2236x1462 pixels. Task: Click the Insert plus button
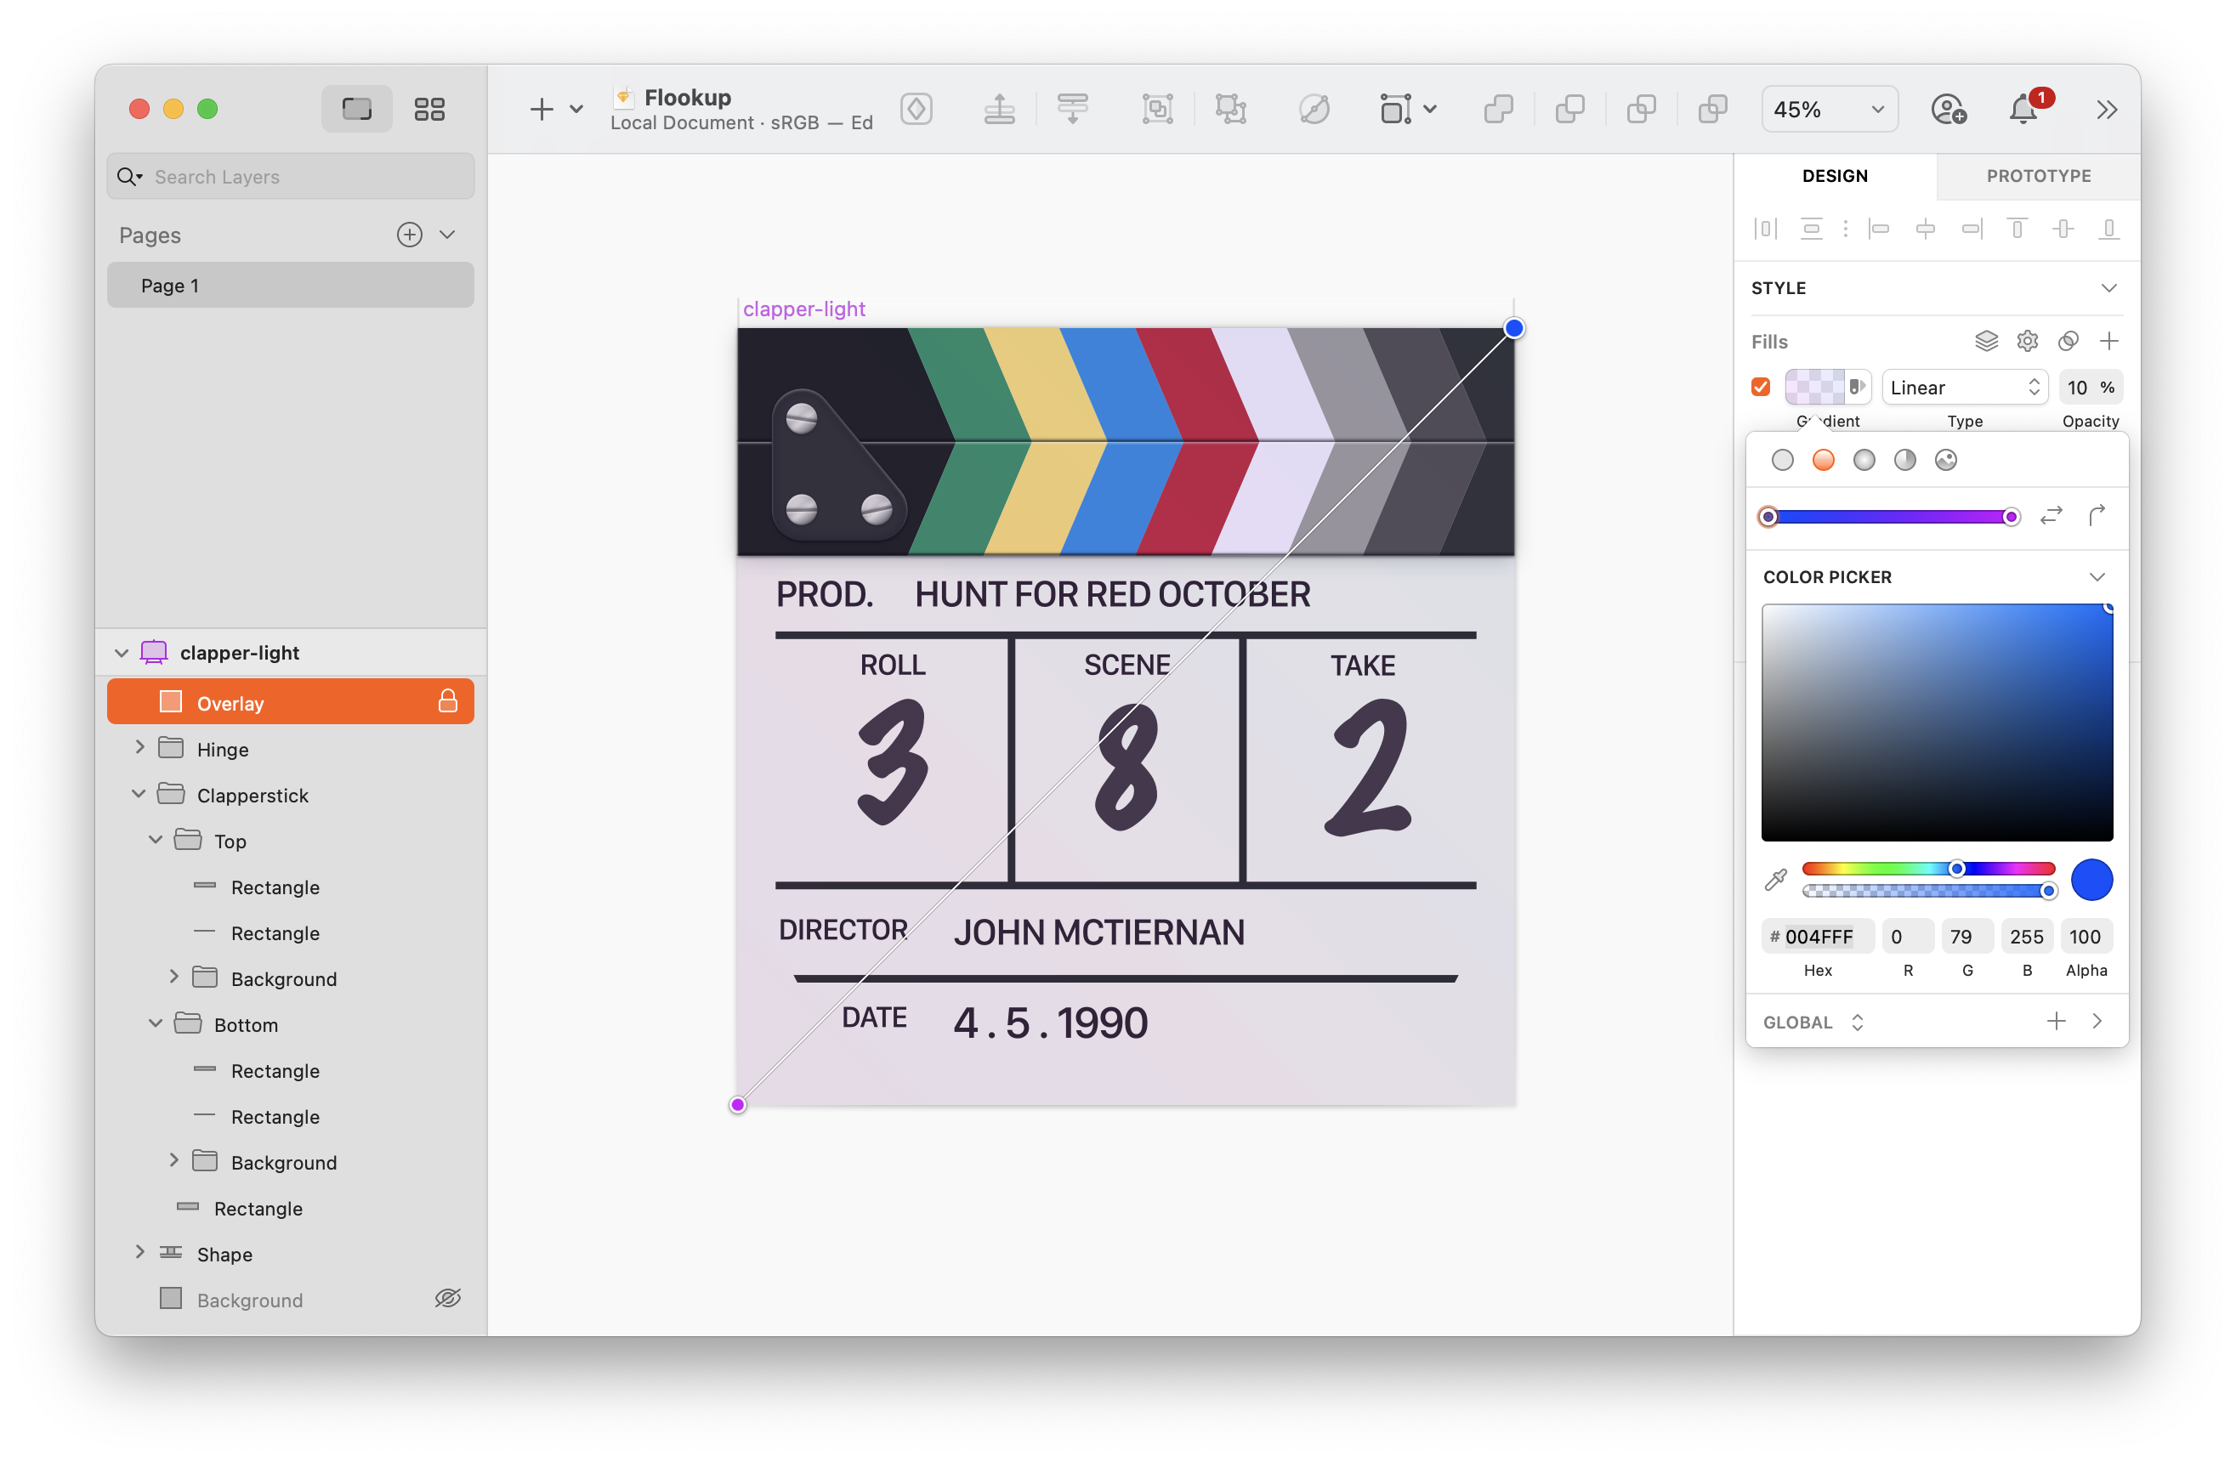(x=542, y=109)
